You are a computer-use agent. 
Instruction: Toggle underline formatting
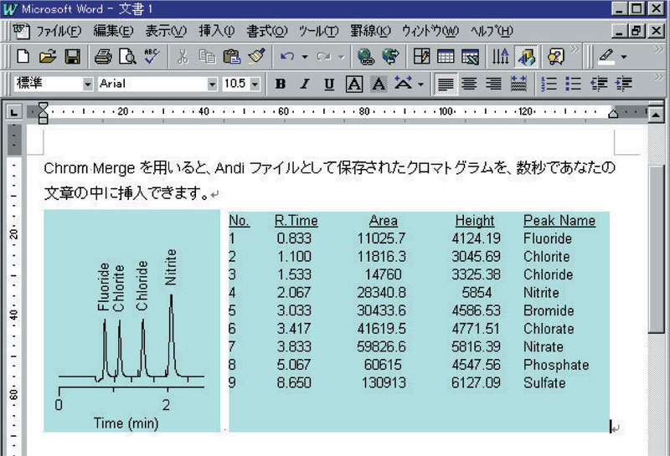coord(329,85)
